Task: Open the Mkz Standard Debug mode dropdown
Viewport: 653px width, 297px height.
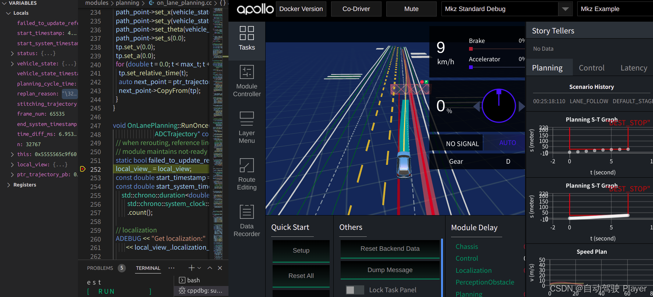Action: pyautogui.click(x=507, y=9)
